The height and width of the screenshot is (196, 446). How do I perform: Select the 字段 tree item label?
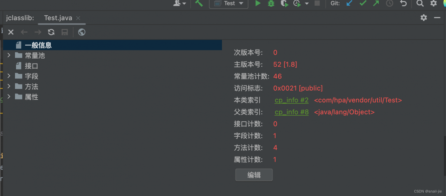click(x=31, y=76)
